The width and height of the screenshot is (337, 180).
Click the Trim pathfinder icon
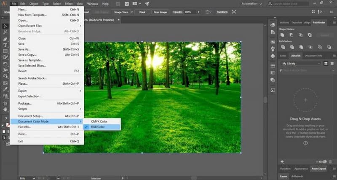click(x=292, y=47)
